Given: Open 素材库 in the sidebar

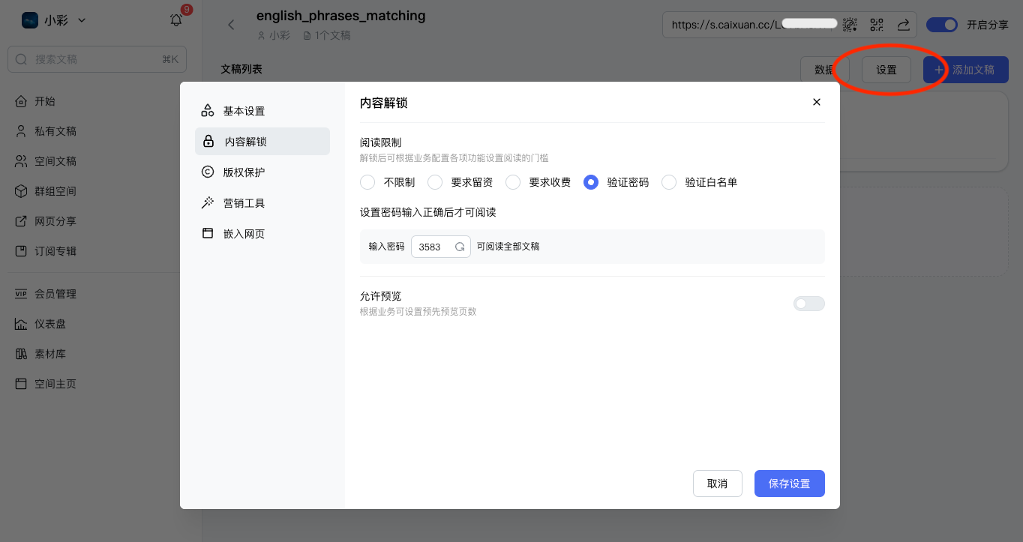Looking at the screenshot, I should click(x=50, y=354).
